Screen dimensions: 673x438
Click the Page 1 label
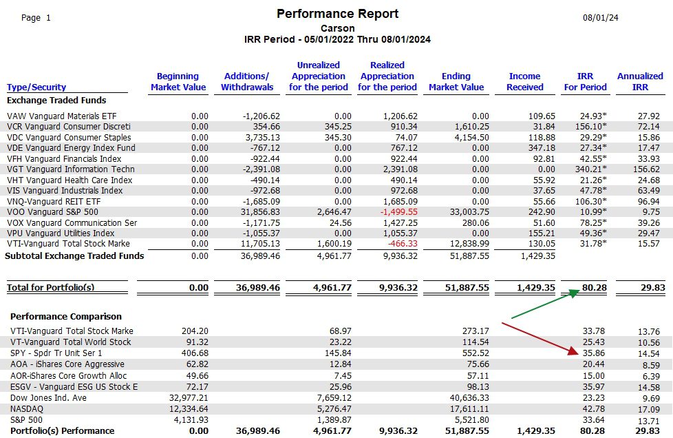click(x=36, y=18)
